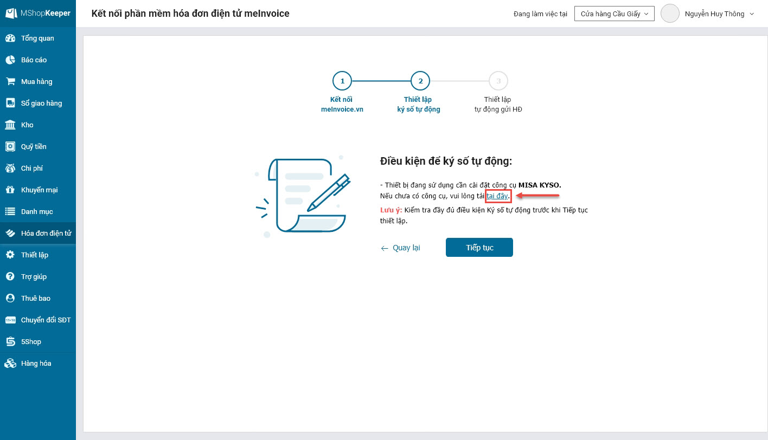Go to Hàng hóa menu label
The image size is (768, 440).
[x=36, y=364]
